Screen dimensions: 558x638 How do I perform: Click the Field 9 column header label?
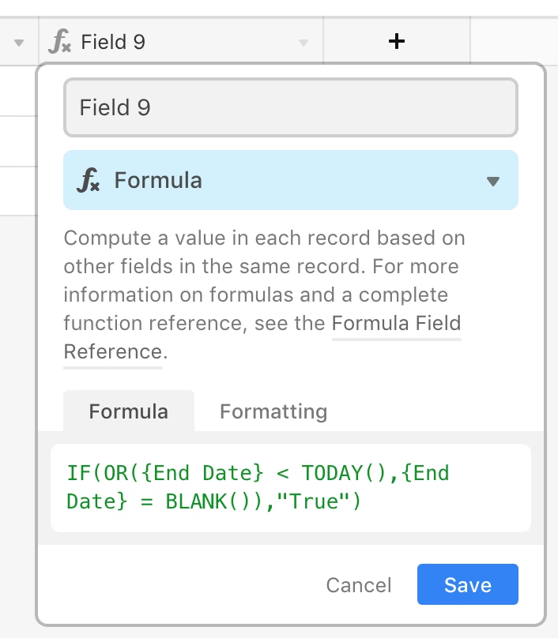(x=113, y=42)
